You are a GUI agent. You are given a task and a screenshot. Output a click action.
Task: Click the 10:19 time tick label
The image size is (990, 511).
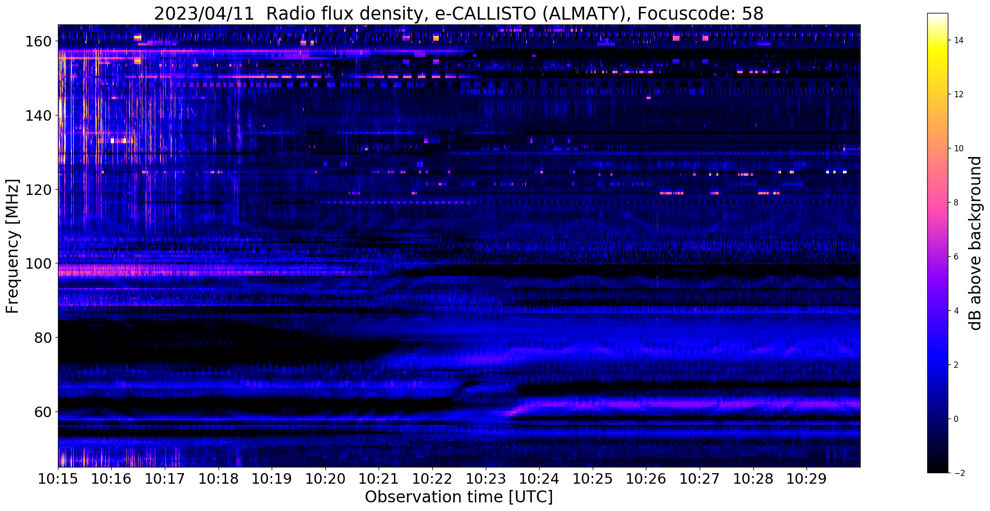[272, 479]
